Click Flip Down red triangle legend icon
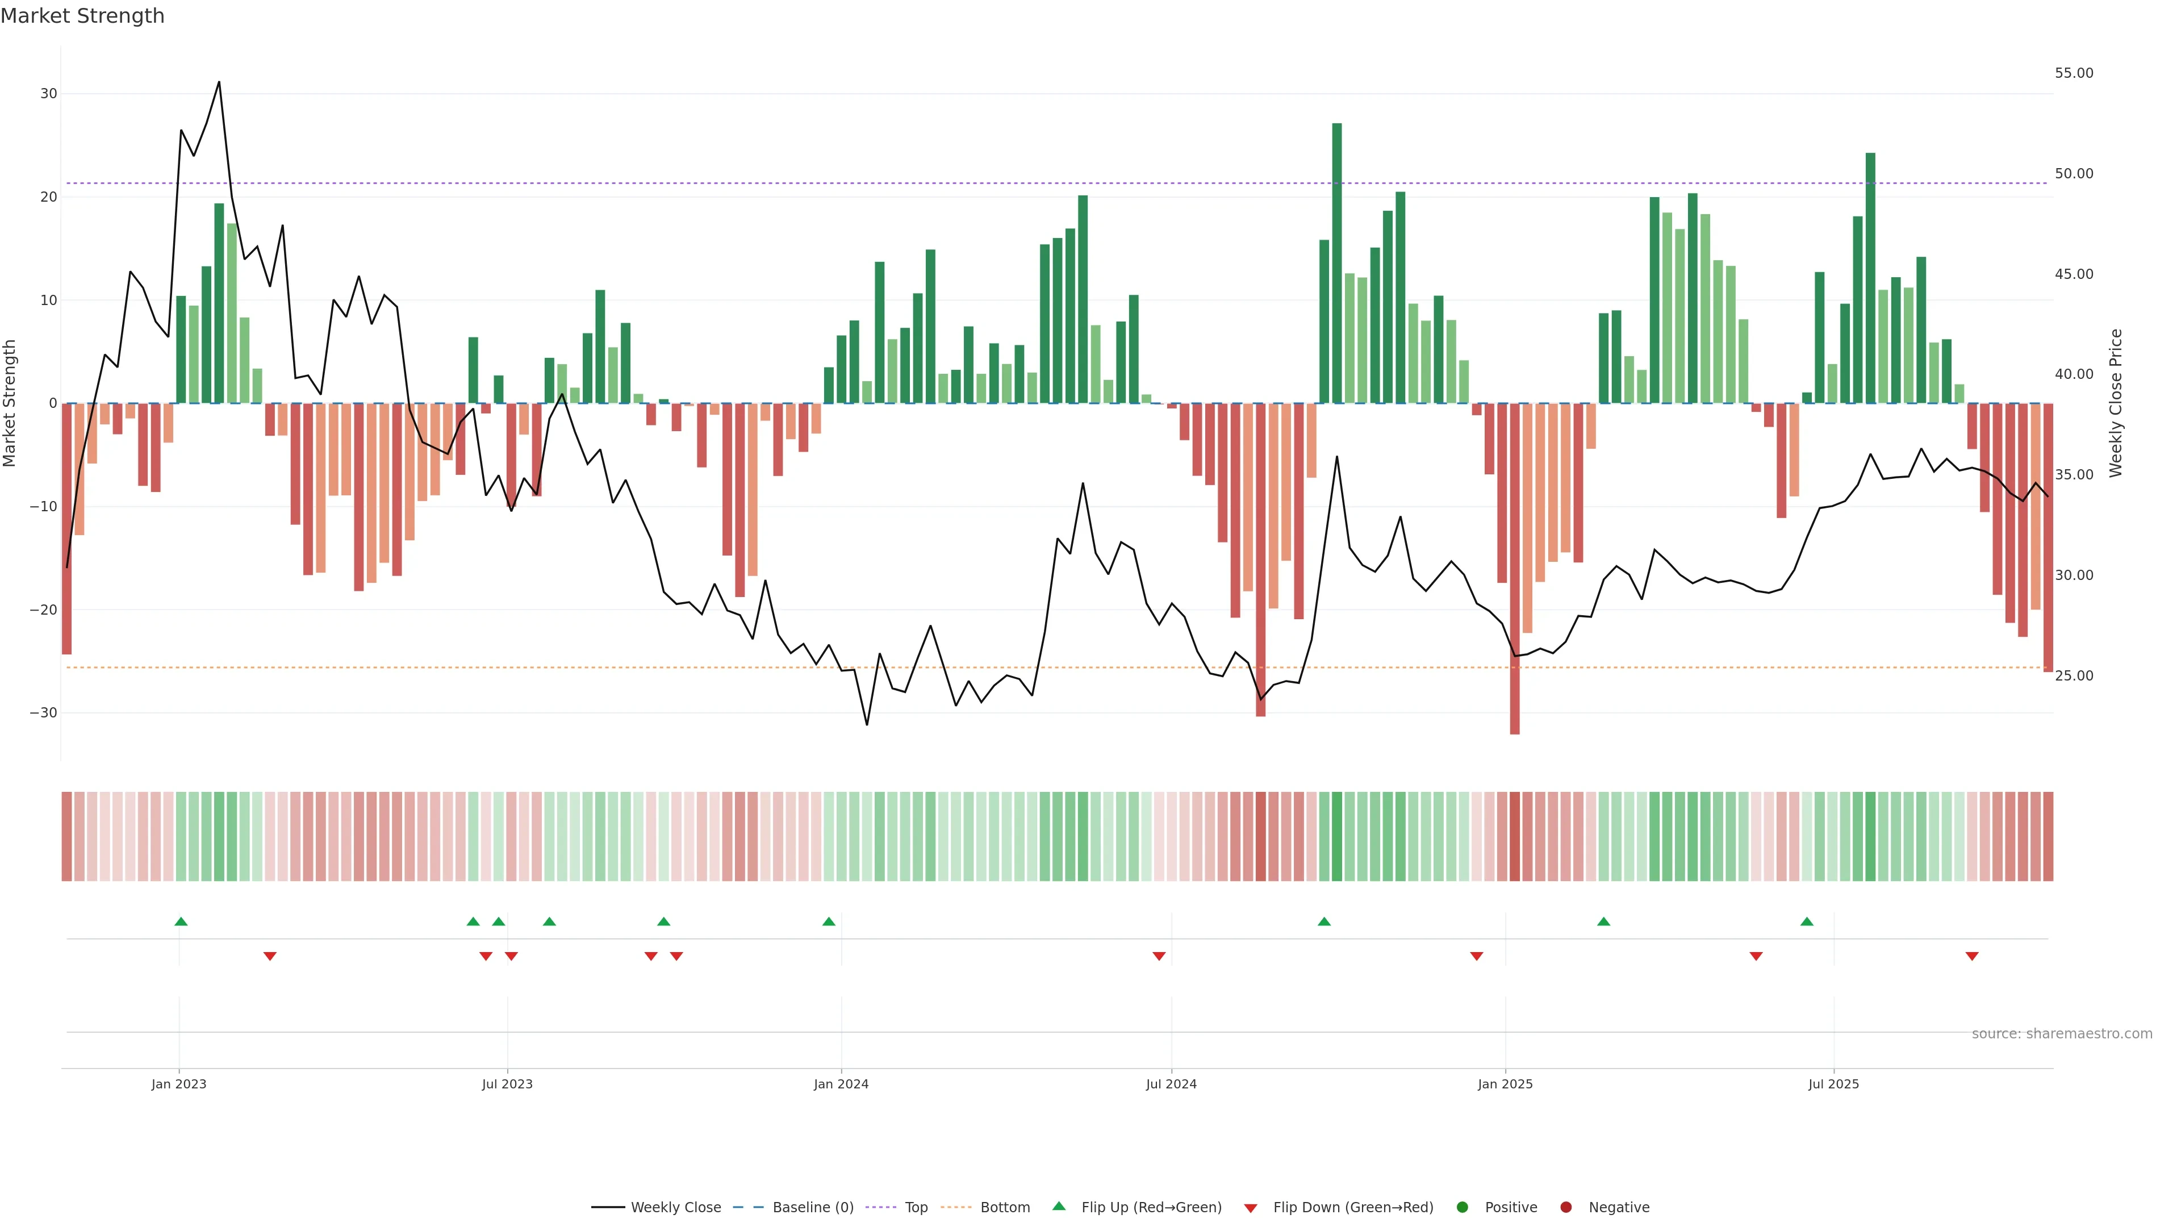Image resolution: width=2181 pixels, height=1227 pixels. (1251, 1208)
